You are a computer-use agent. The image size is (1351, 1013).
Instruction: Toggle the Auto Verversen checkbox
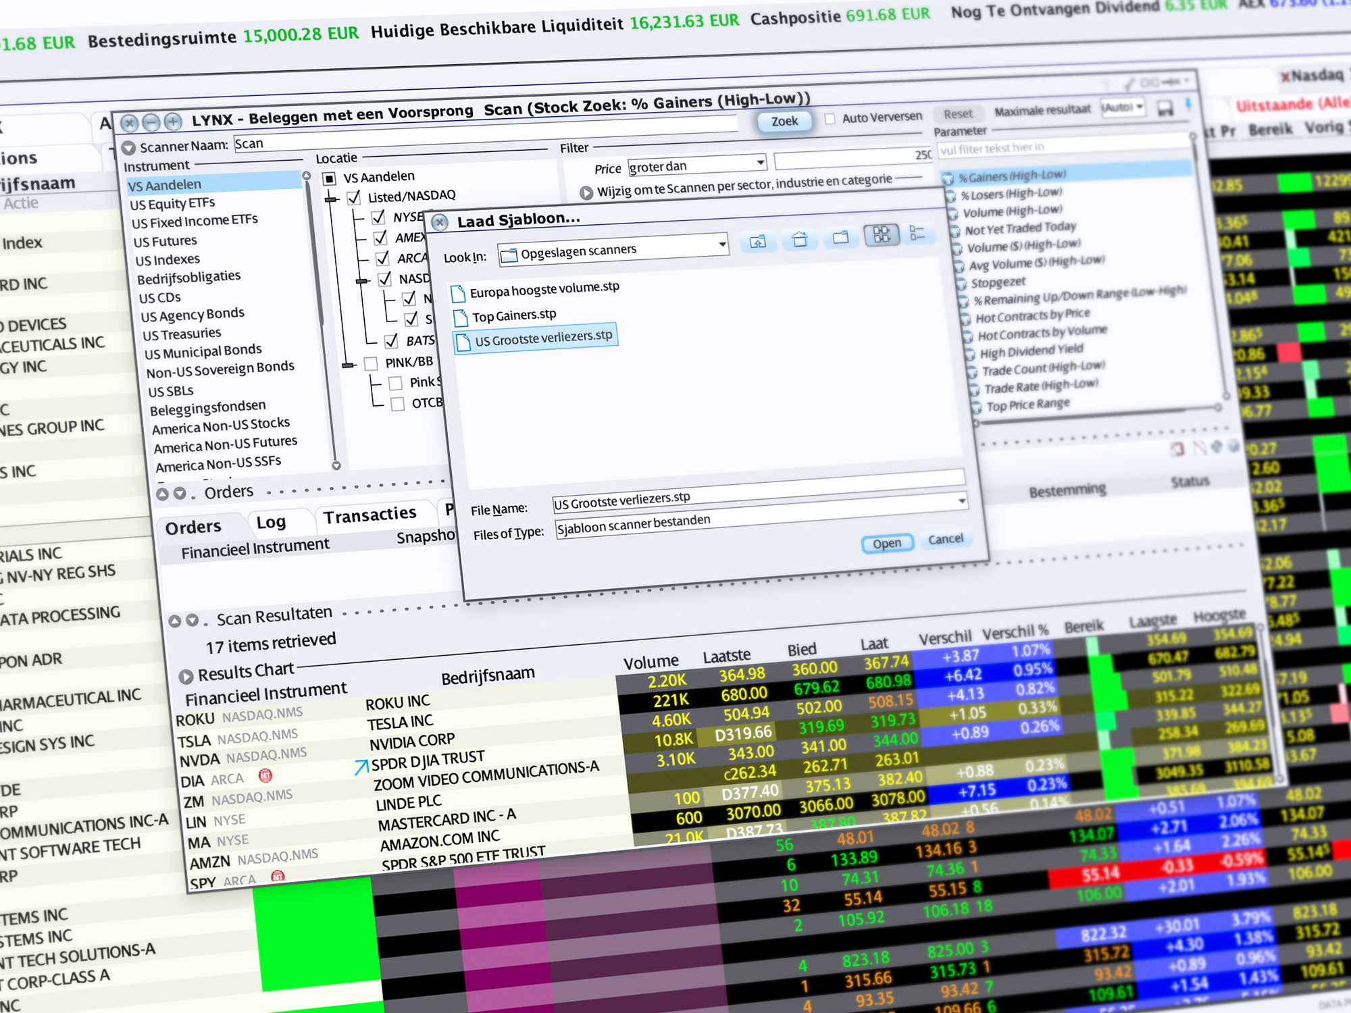pyautogui.click(x=830, y=119)
